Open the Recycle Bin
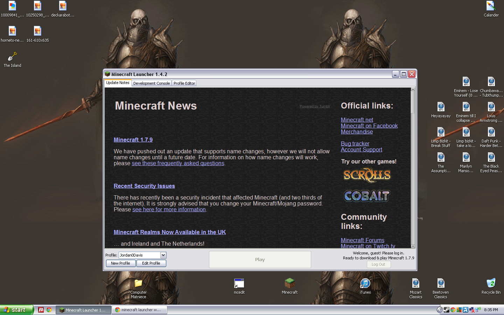504x315 pixels. (491, 286)
